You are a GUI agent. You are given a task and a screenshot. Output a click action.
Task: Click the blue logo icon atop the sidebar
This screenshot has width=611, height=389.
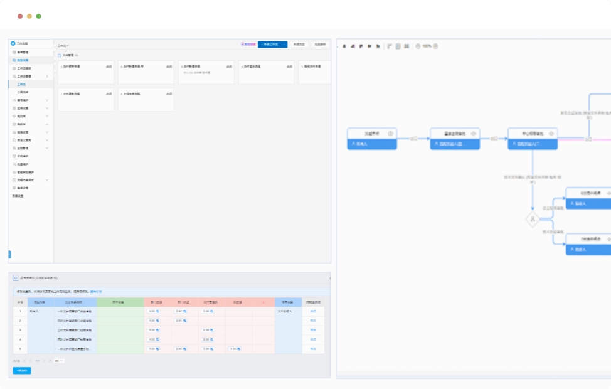(13, 43)
